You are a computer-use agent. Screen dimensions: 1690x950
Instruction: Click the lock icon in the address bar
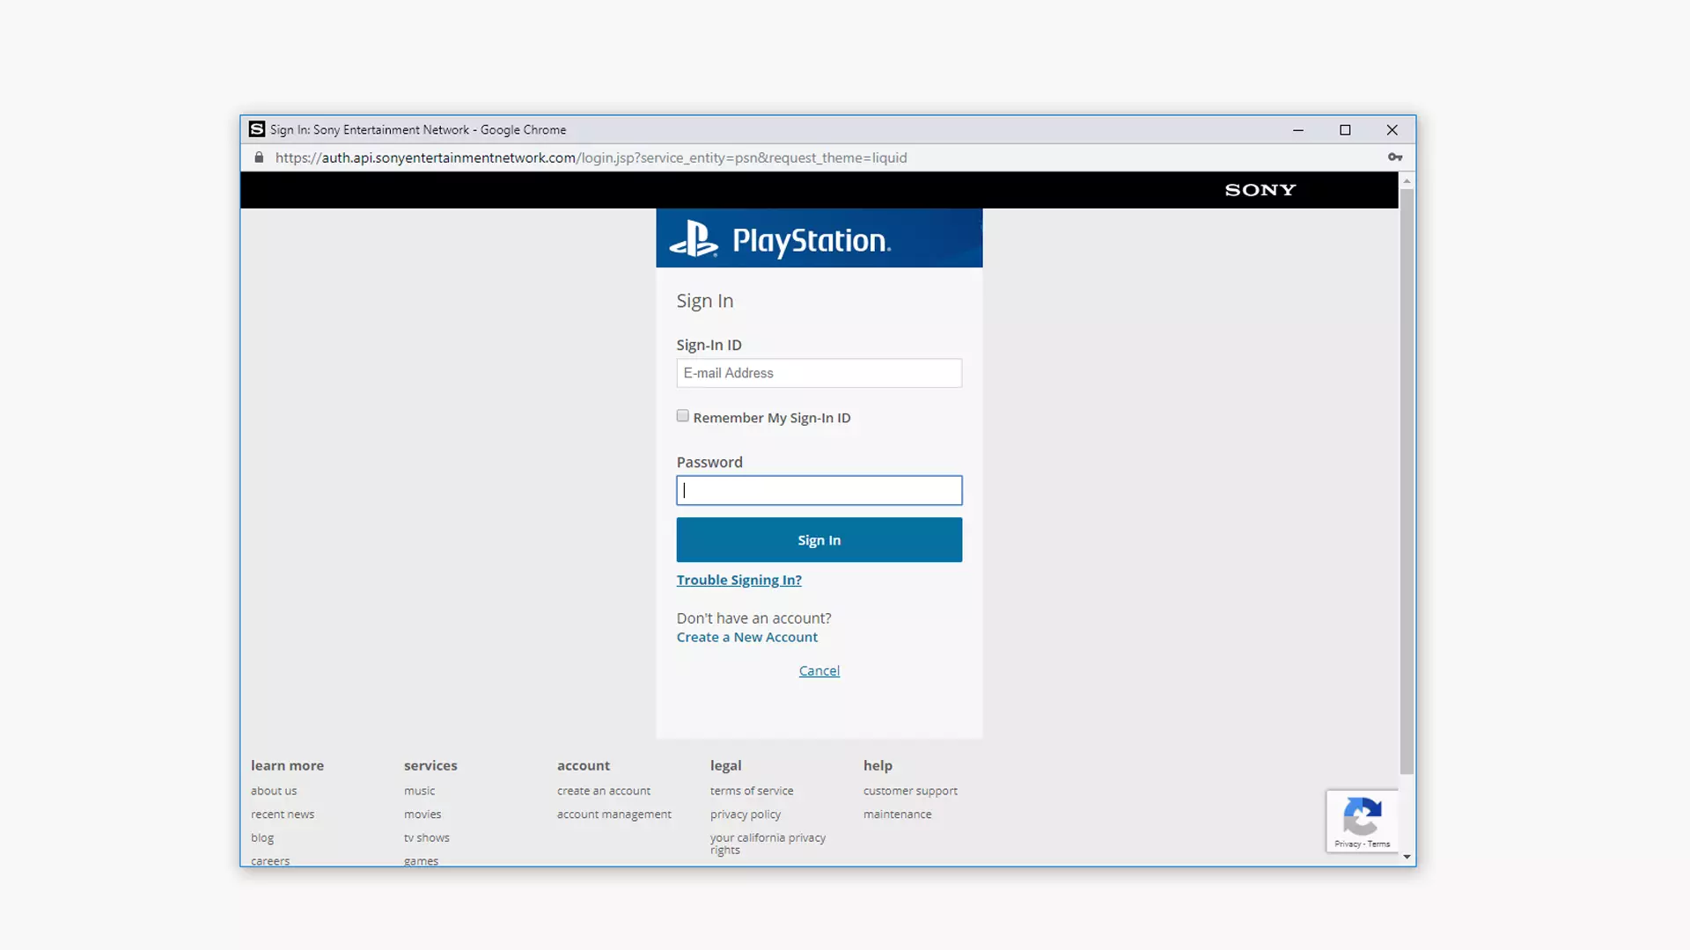pos(259,157)
